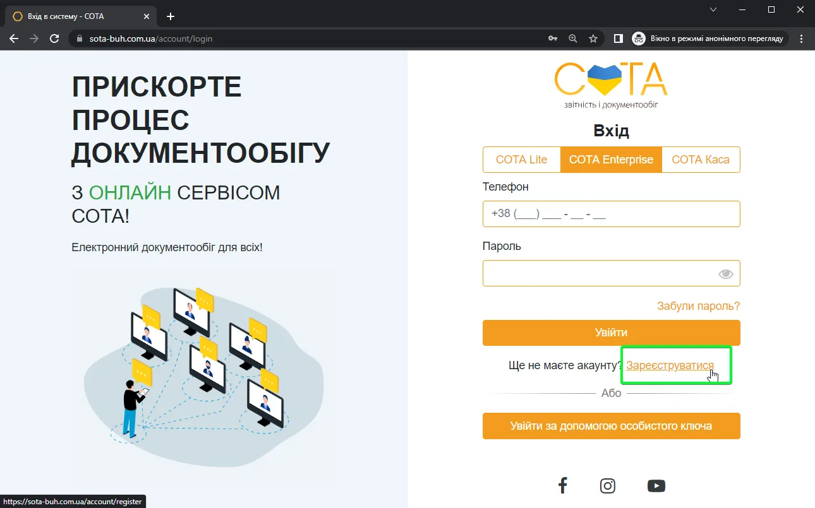Click the Пароль input field
Viewport: 815px width, 508px height.
[611, 273]
